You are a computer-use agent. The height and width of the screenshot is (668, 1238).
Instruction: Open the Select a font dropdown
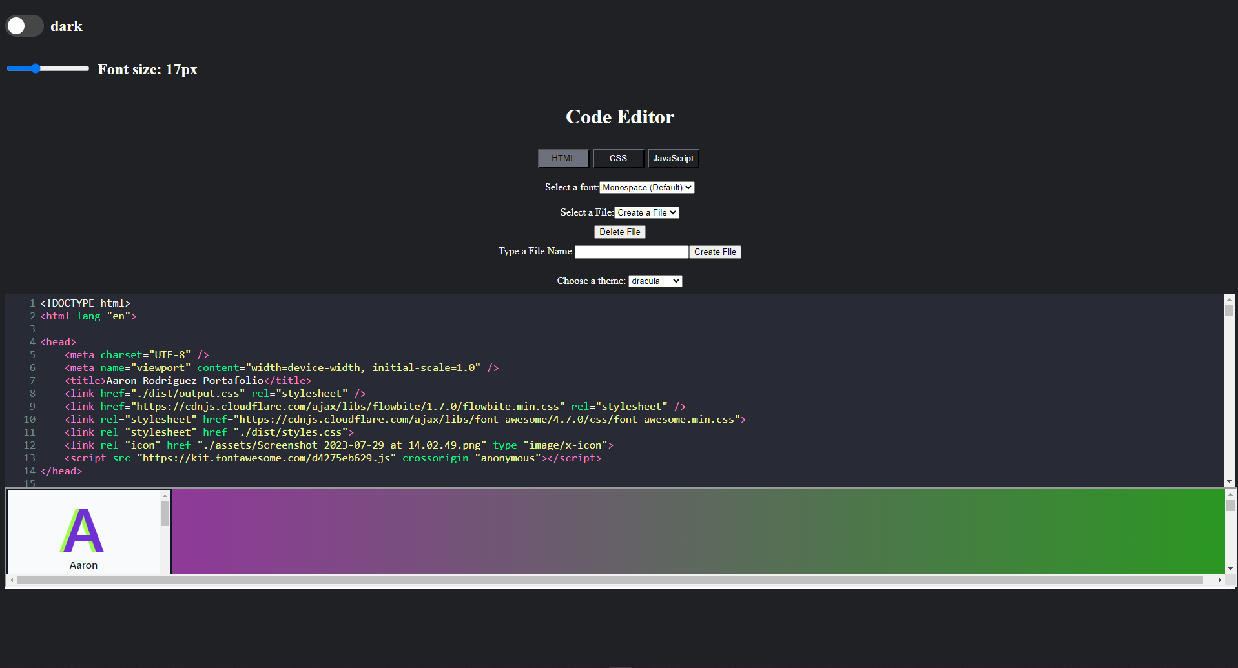point(647,188)
